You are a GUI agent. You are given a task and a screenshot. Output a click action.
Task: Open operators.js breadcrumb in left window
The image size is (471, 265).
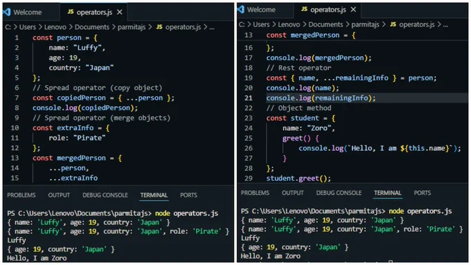pyautogui.click(x=183, y=27)
